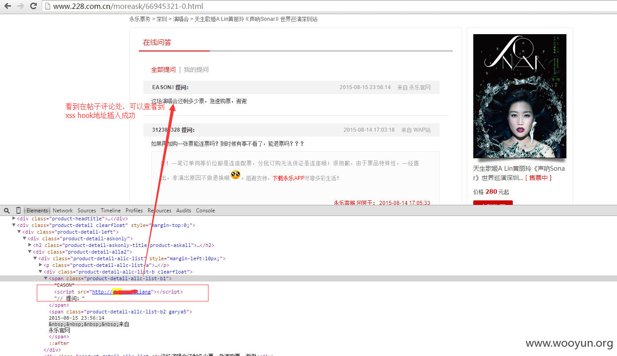Open the Profiles tab
Screen dimensions: 617x356
pyautogui.click(x=134, y=211)
